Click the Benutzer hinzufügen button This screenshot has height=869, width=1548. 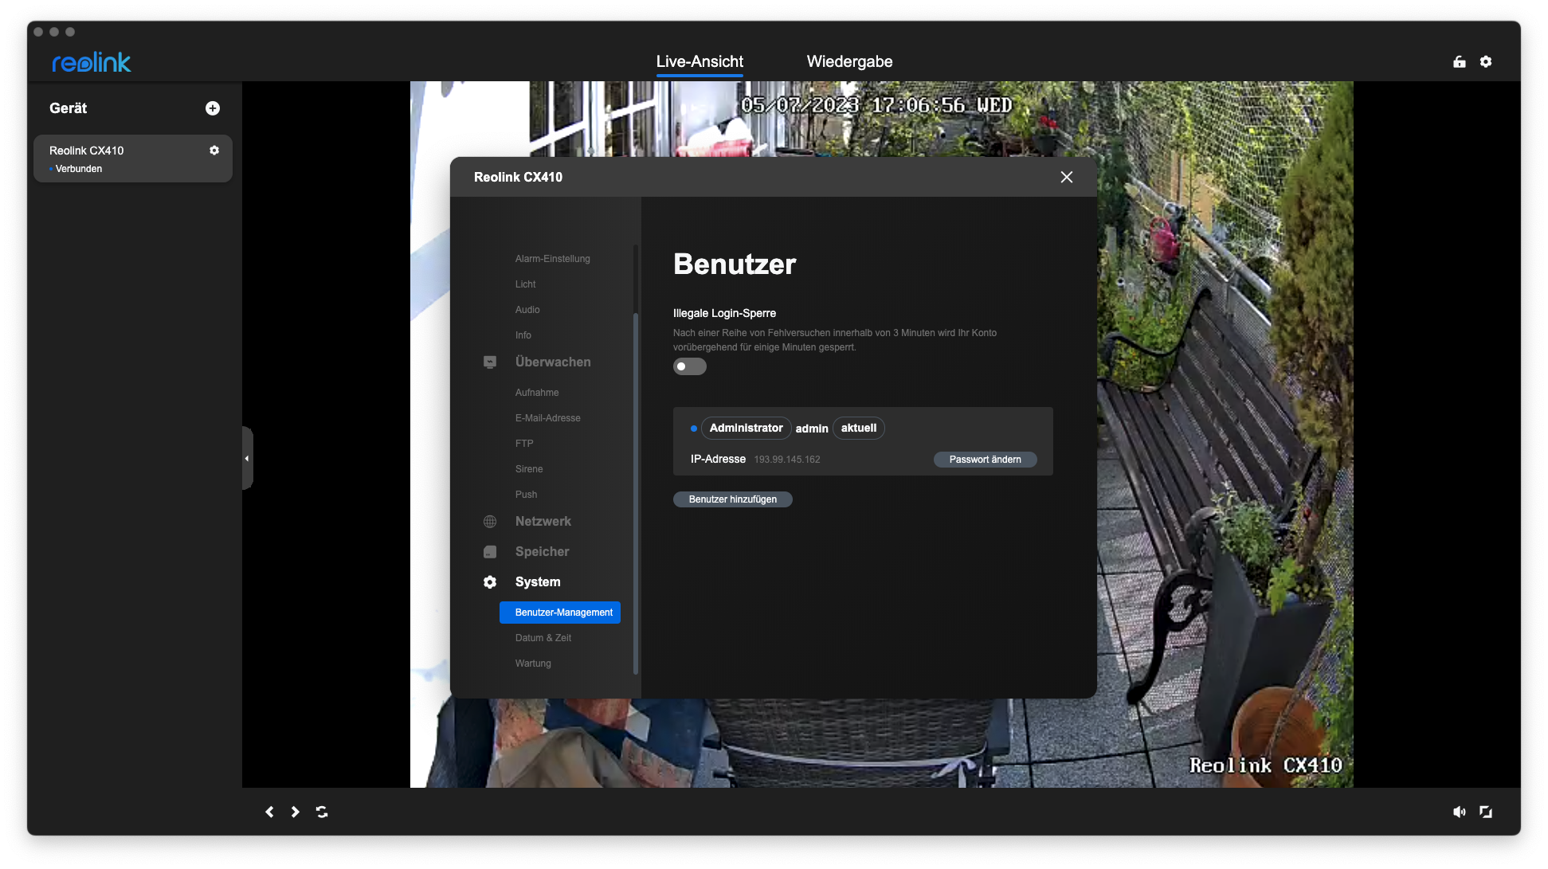[x=732, y=499]
